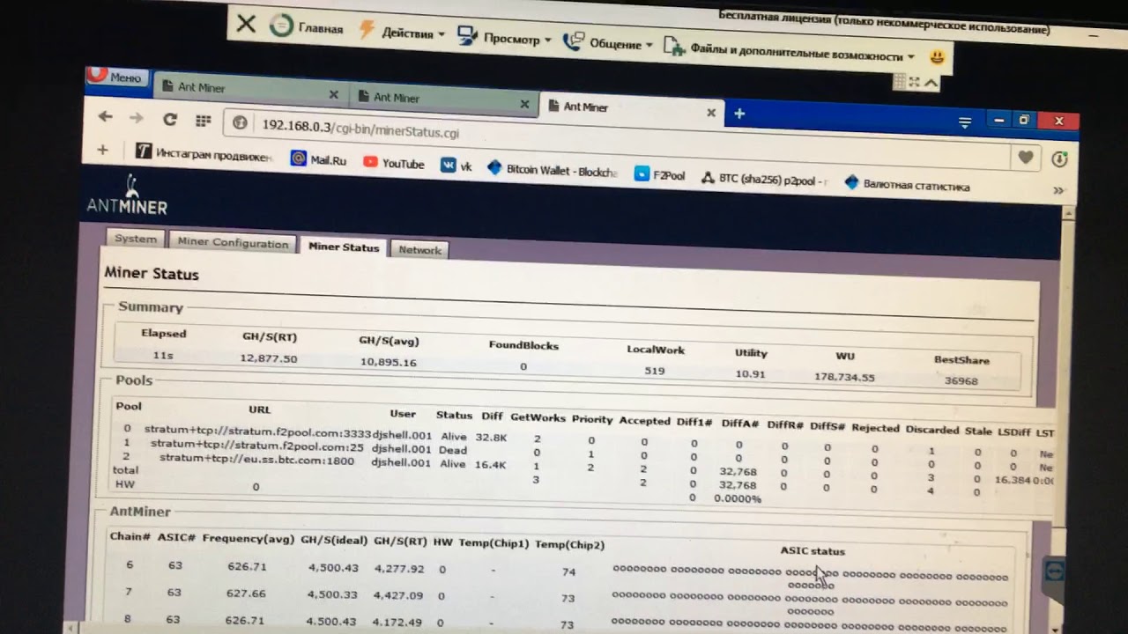Show more bookmarks with the double chevron
This screenshot has width=1128, height=634.
click(x=1058, y=190)
